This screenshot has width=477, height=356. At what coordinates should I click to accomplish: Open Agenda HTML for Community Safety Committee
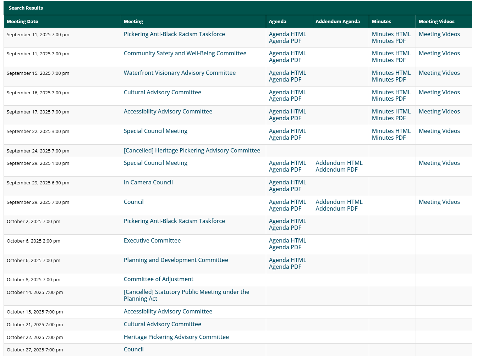click(287, 54)
